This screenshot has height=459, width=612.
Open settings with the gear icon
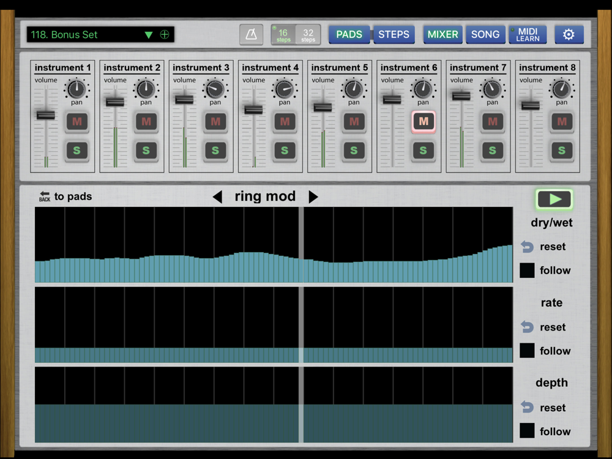tap(569, 35)
